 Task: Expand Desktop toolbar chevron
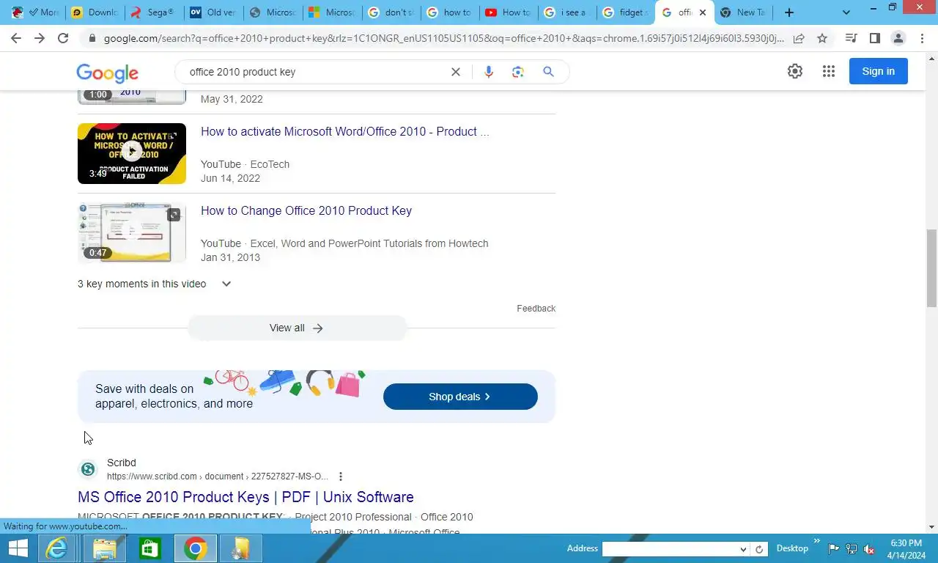click(816, 541)
